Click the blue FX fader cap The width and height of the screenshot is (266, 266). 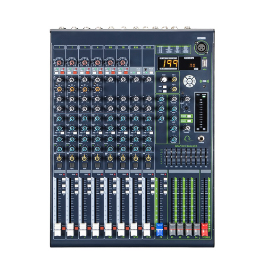pyautogui.click(x=159, y=229)
